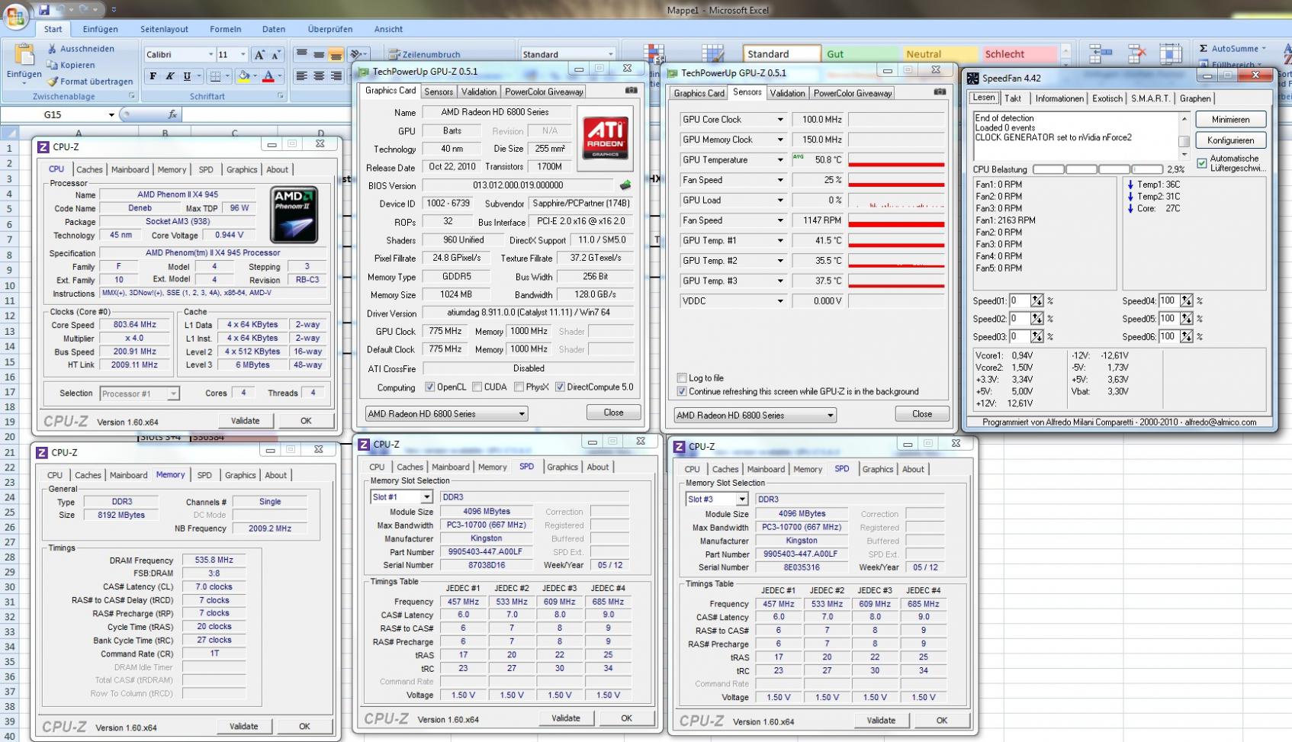
Task: Align cell content to the bottom
Action: [336, 55]
